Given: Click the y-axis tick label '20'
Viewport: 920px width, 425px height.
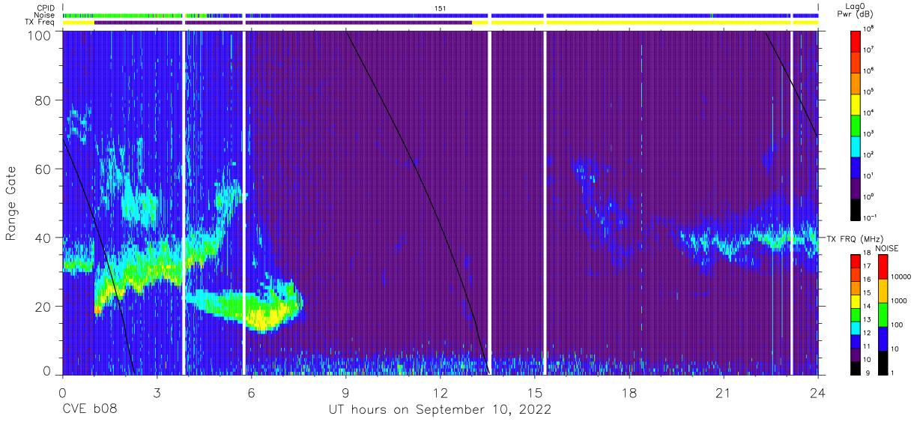Looking at the screenshot, I should [x=43, y=306].
